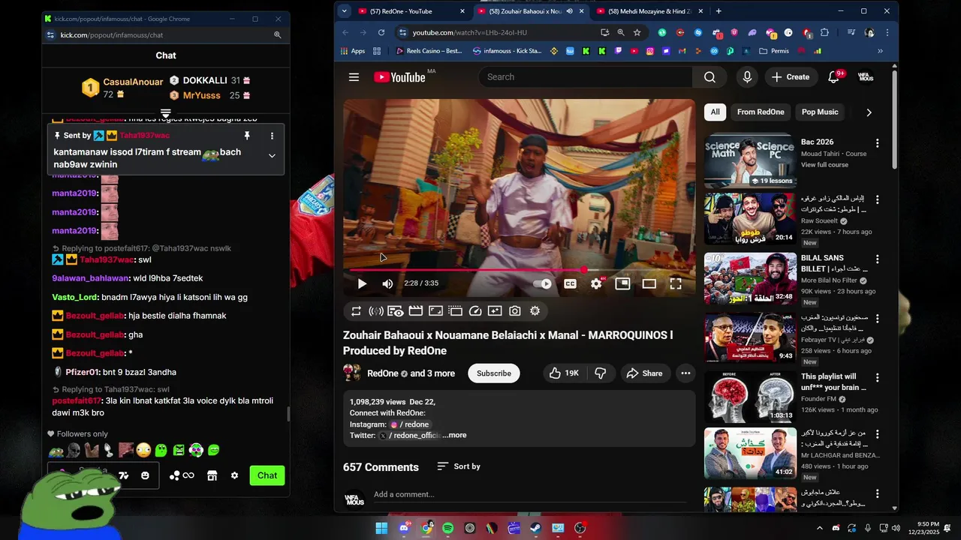Switch video to miniplayer mode
The height and width of the screenshot is (540, 961).
pyautogui.click(x=622, y=283)
